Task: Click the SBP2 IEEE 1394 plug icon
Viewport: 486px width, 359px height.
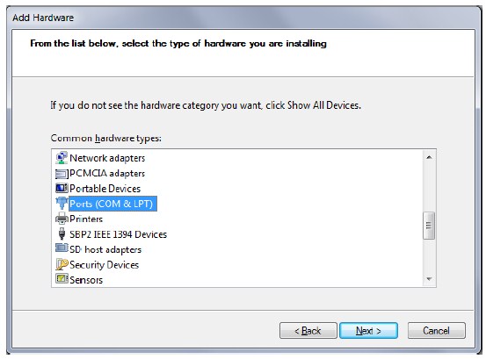Action: 62,233
